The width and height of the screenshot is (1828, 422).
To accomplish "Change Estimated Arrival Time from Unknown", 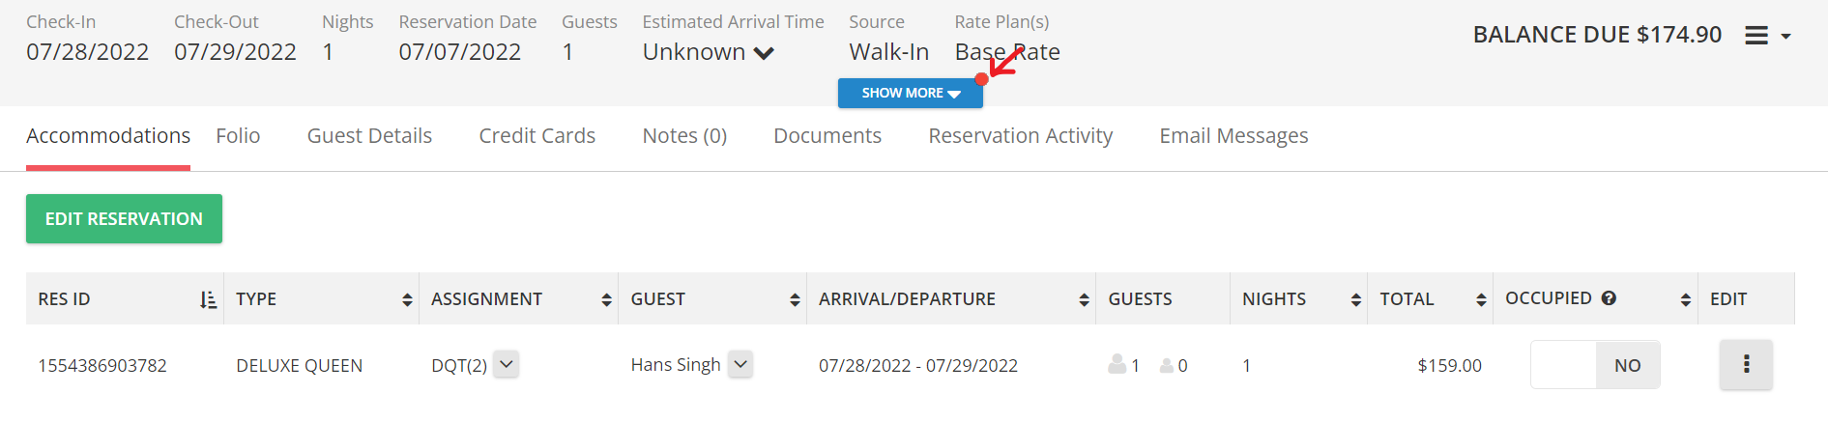I will point(709,52).
